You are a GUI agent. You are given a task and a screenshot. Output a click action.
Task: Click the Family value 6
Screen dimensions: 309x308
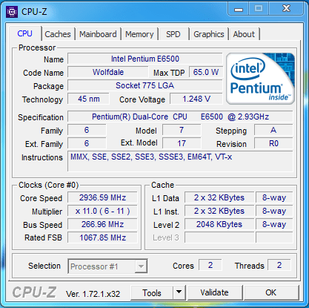click(87, 130)
